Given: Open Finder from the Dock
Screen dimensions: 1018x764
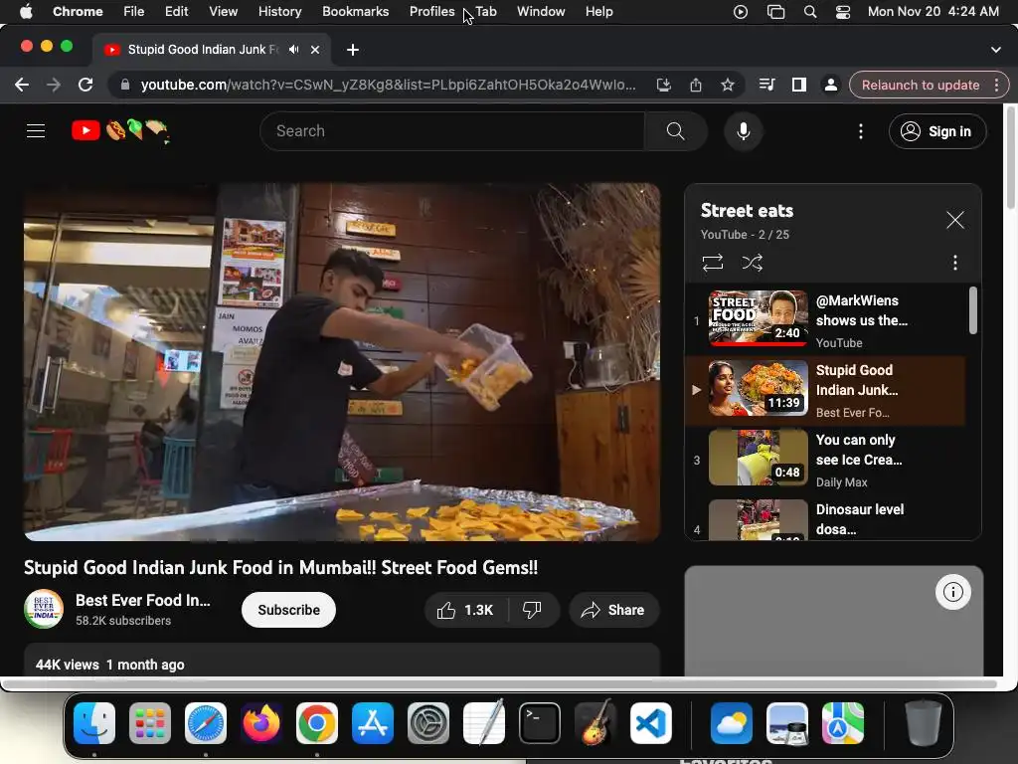Looking at the screenshot, I should [94, 723].
